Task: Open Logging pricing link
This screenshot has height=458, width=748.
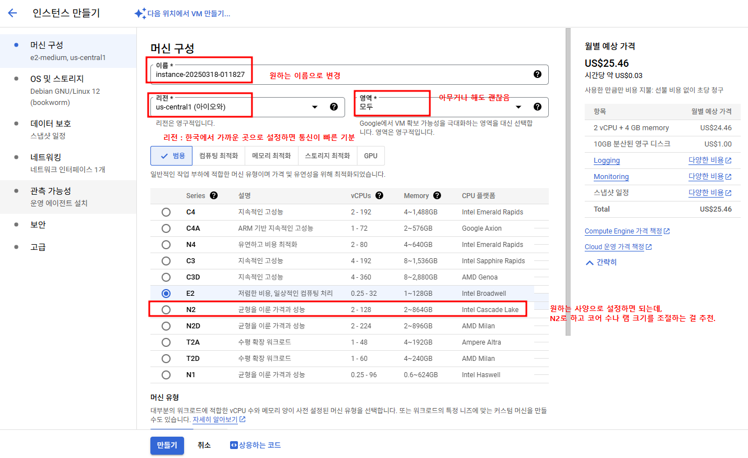Action: [x=607, y=161]
